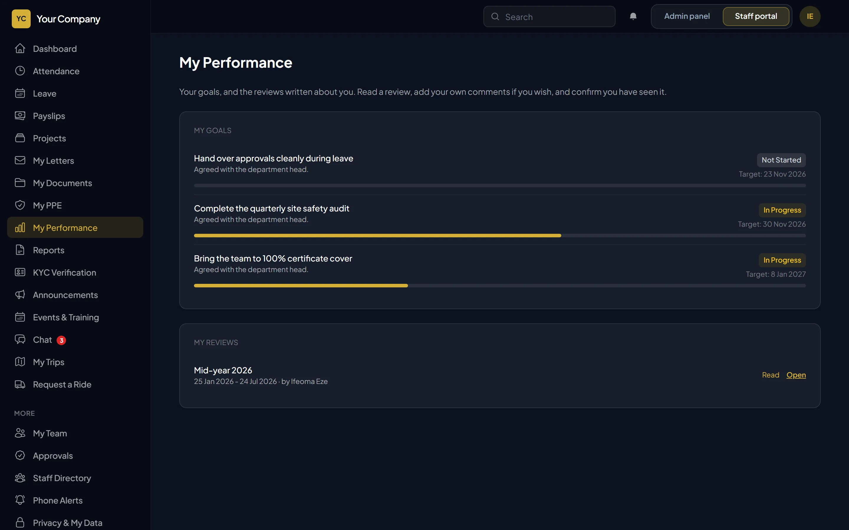Click 'Target: 23 Nov 2026' text
Image resolution: width=849 pixels, height=530 pixels.
[772, 174]
